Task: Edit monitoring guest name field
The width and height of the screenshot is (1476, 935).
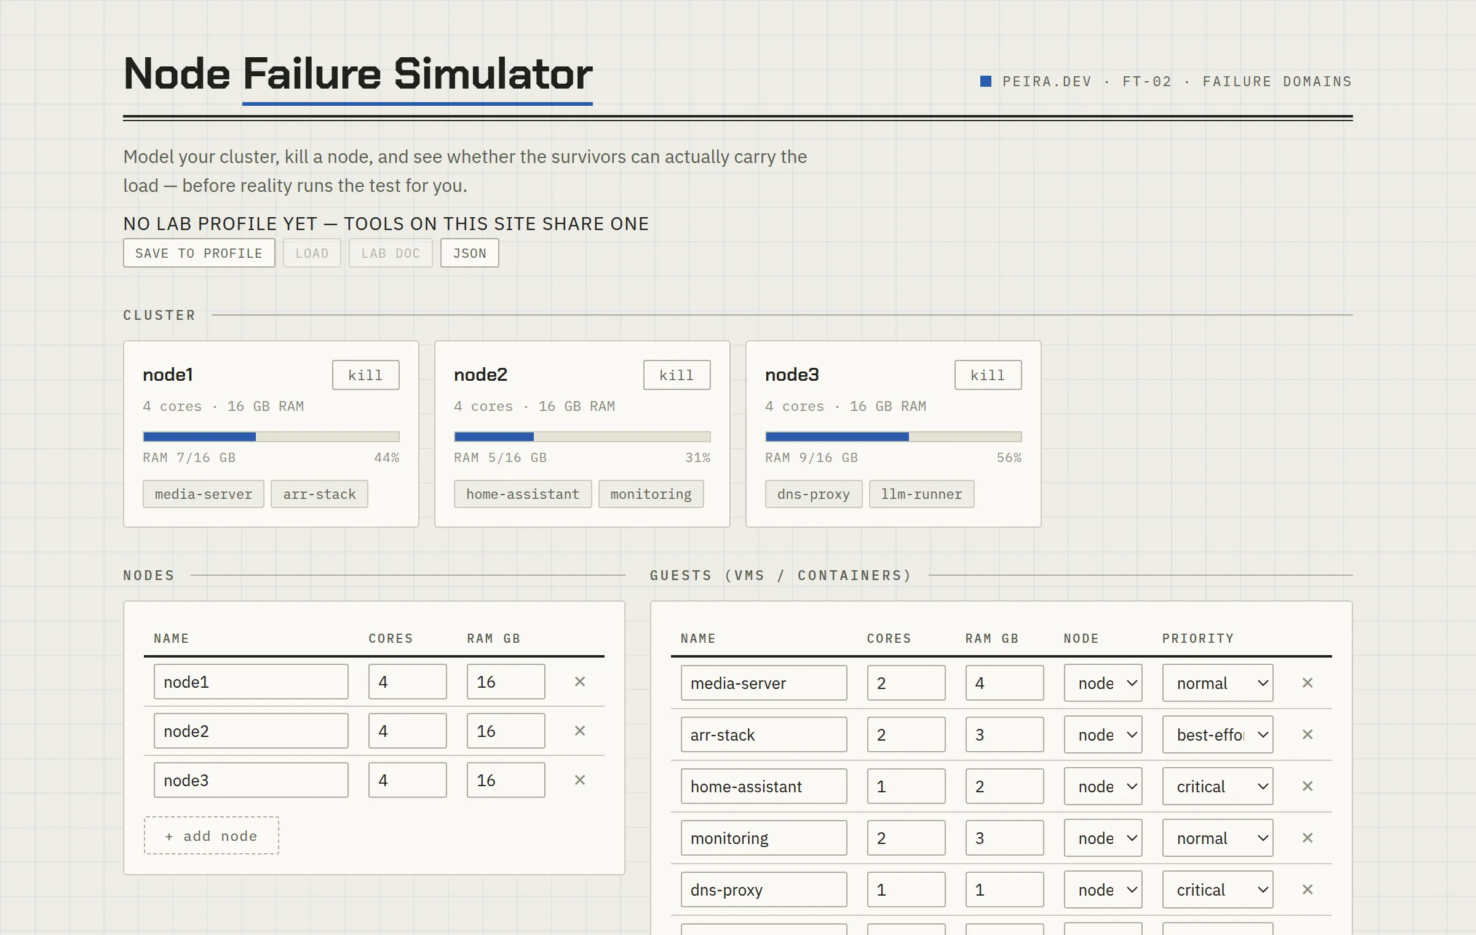Action: point(764,838)
